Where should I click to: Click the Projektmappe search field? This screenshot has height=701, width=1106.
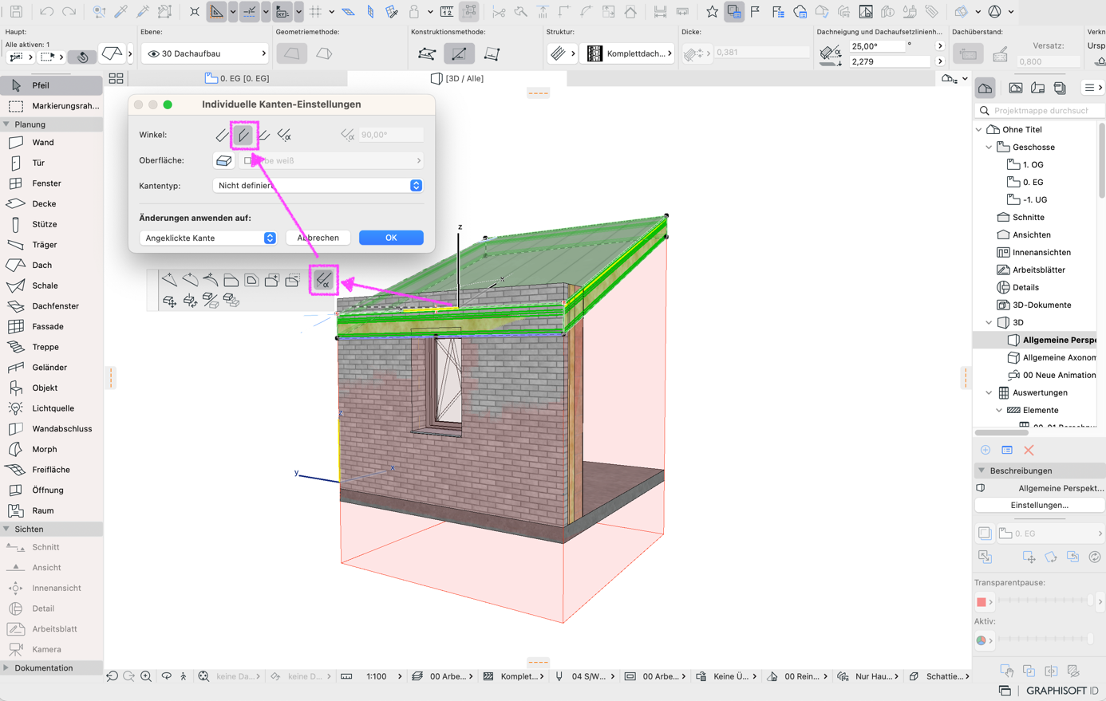[x=1041, y=111]
